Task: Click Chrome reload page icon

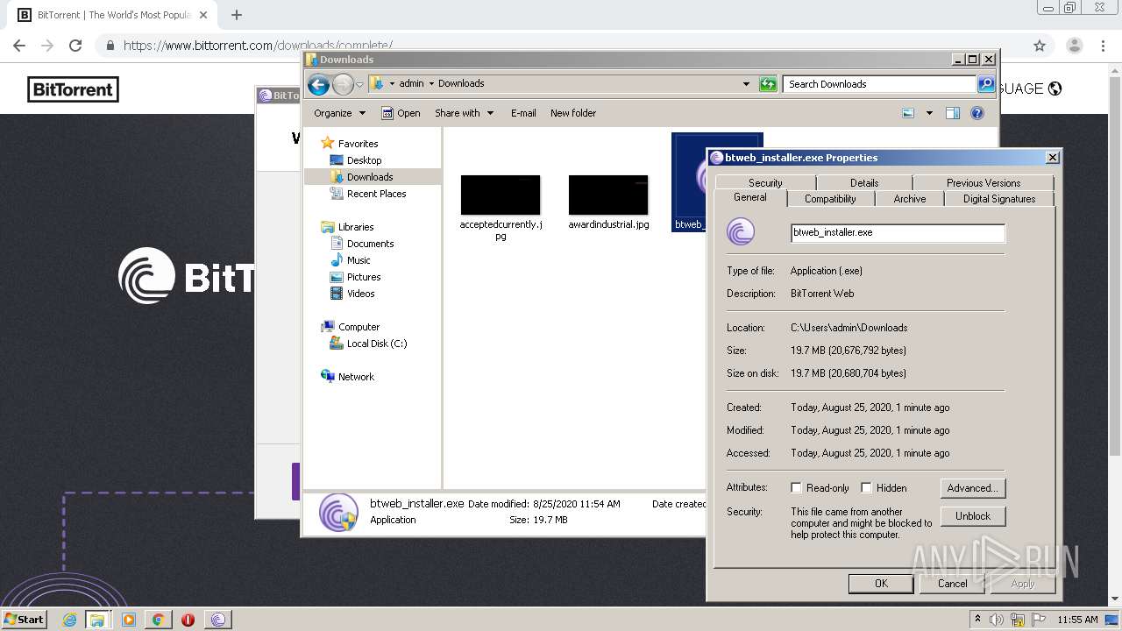Action: (75, 46)
